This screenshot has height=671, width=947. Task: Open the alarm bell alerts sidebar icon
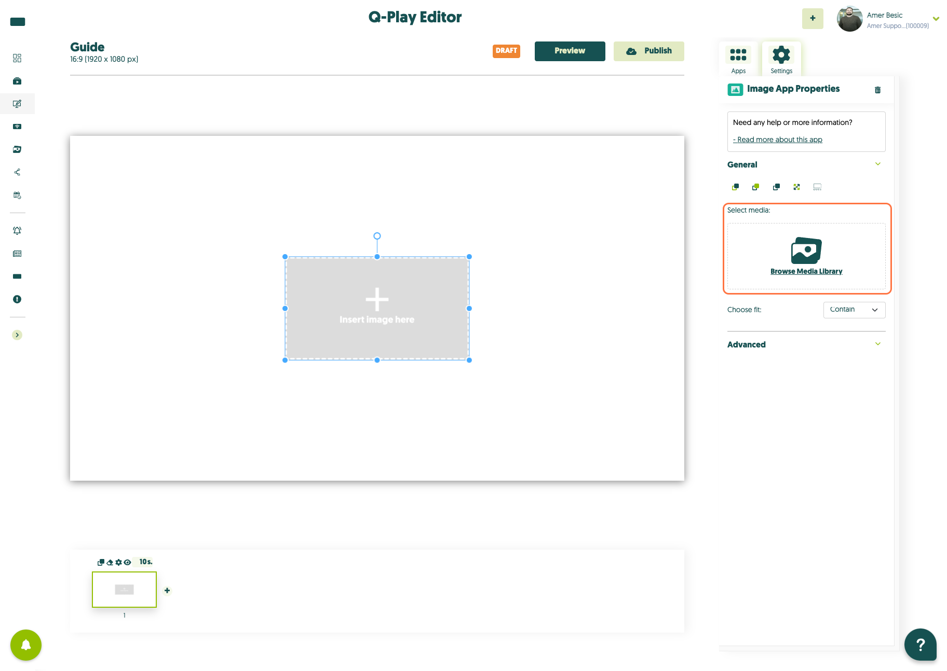coord(17,231)
